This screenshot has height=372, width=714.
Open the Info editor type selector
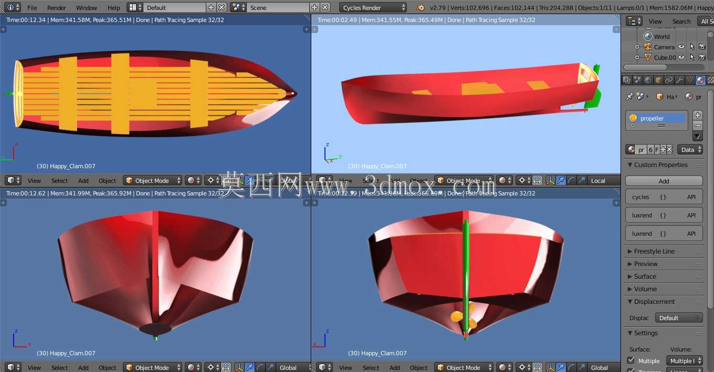(x=13, y=7)
